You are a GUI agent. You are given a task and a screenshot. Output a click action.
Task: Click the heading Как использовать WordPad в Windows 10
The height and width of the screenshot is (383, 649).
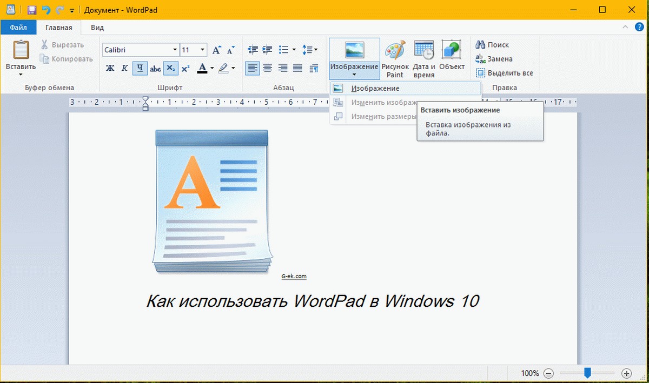tap(313, 301)
